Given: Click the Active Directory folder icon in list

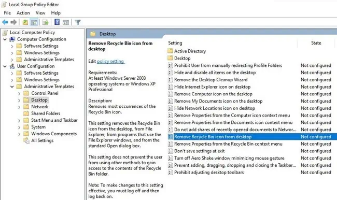Looking at the screenshot, I should pyautogui.click(x=170, y=51).
